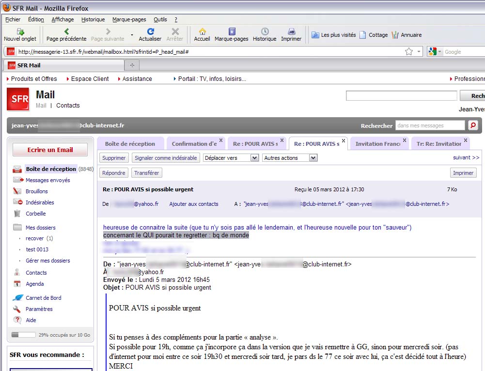Viewport: 485px width, 371px height.
Task: Click the Répondre button
Action: [x=113, y=173]
